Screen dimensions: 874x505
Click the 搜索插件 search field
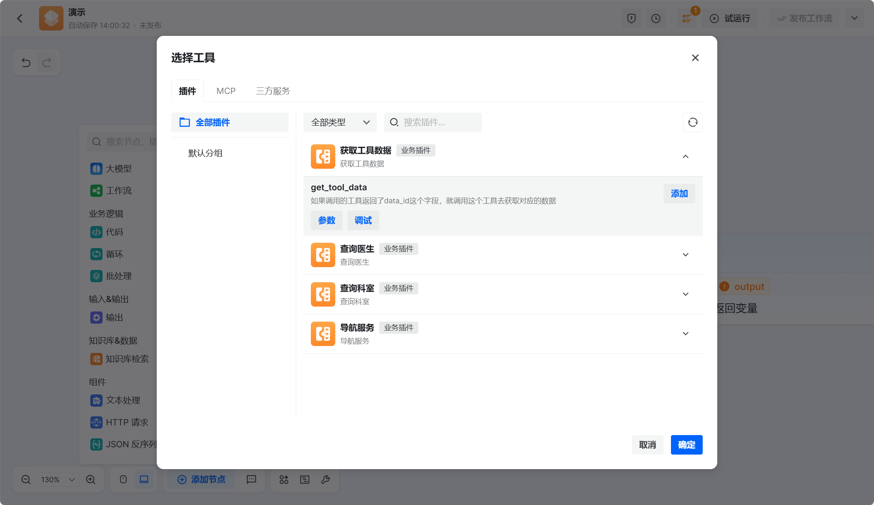(x=433, y=122)
